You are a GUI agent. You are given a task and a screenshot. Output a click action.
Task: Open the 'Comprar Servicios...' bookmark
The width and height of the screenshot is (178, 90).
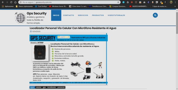(118, 6)
